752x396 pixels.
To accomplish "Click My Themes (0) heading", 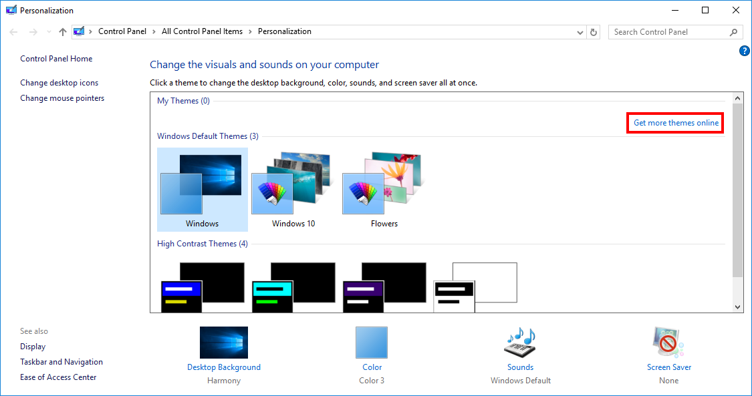I will pos(183,101).
